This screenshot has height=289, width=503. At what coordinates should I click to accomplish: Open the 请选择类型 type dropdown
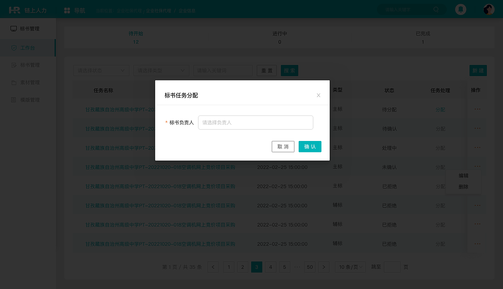point(161,70)
